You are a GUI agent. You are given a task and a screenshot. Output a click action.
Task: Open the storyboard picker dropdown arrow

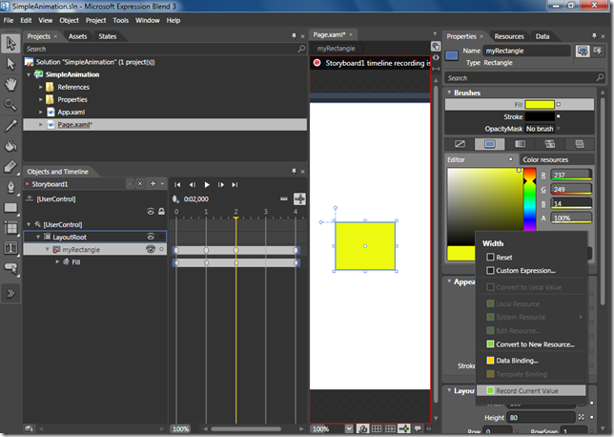(x=130, y=183)
